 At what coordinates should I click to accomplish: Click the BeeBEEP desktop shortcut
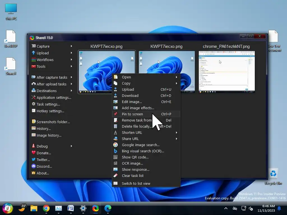point(11,39)
